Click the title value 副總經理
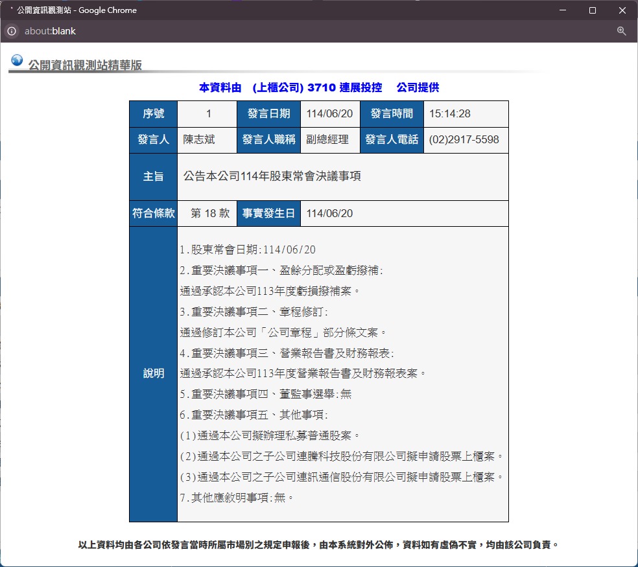 (327, 139)
